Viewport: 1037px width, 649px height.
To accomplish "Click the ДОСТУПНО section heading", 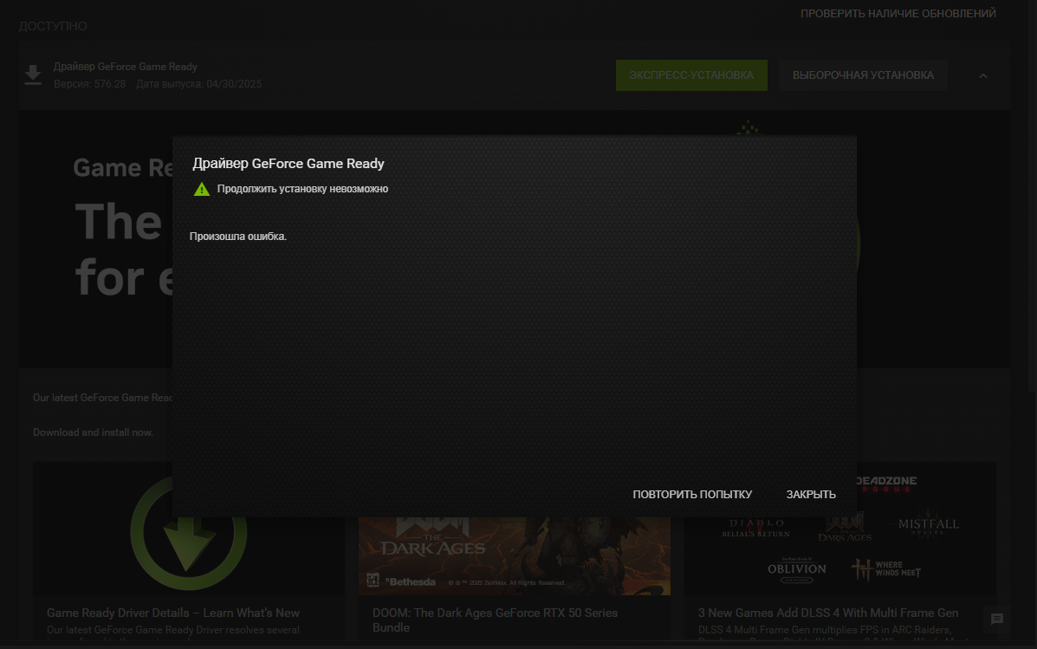I will [53, 27].
